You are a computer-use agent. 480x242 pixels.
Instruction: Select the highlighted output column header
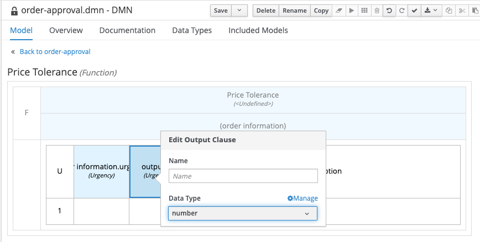[x=145, y=171]
